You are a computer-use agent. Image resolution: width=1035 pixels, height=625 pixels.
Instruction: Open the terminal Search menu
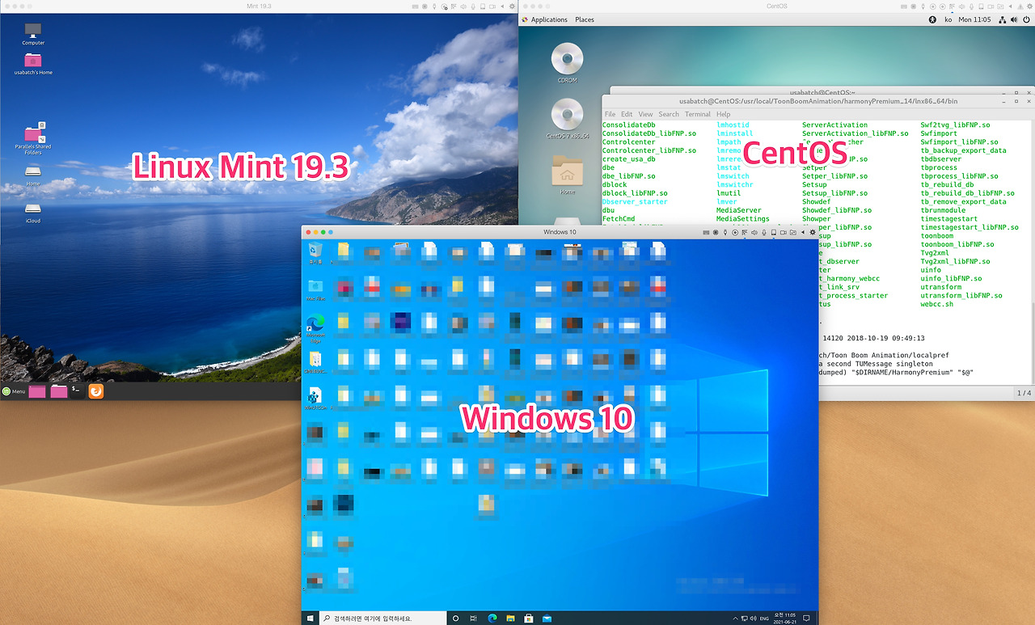click(669, 114)
